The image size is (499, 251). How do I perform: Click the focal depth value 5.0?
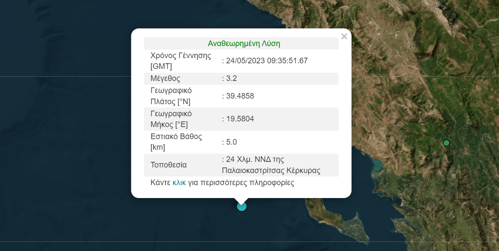pos(231,142)
